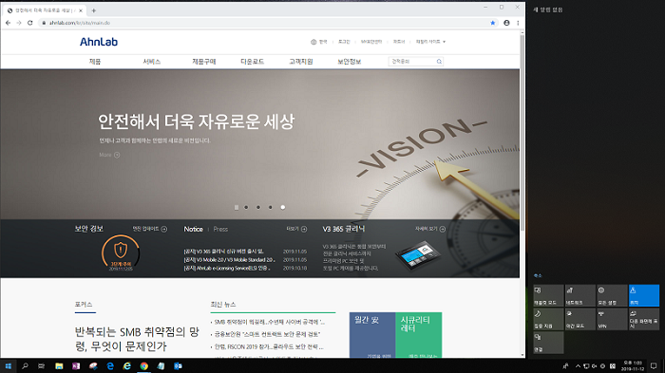This screenshot has width=665, height=373.
Task: Open the Project to another screen tile
Action: pos(644,319)
